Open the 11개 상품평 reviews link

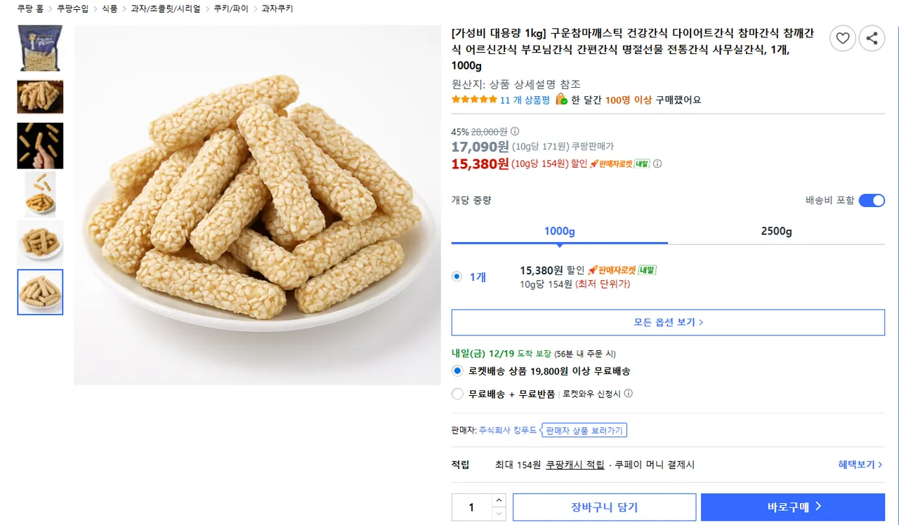click(525, 100)
